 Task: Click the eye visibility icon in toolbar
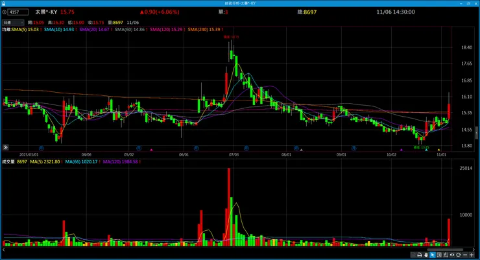pyautogui.click(x=452, y=255)
